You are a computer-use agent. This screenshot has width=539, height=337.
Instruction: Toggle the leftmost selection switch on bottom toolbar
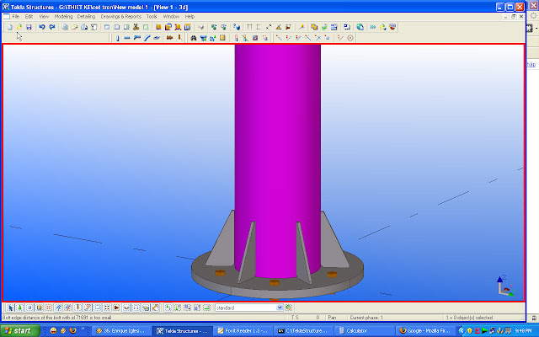(x=8, y=308)
